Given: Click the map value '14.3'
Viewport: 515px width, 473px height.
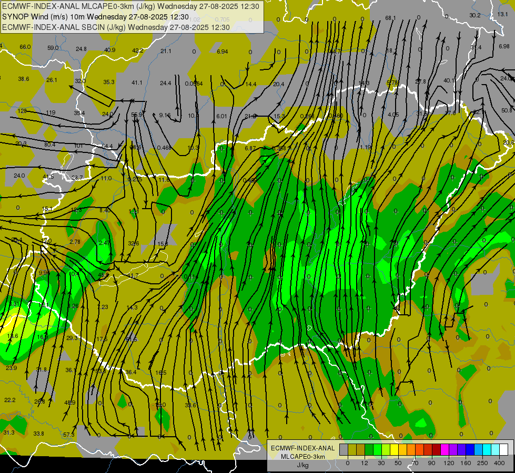Looking at the screenshot, I should point(132,307).
